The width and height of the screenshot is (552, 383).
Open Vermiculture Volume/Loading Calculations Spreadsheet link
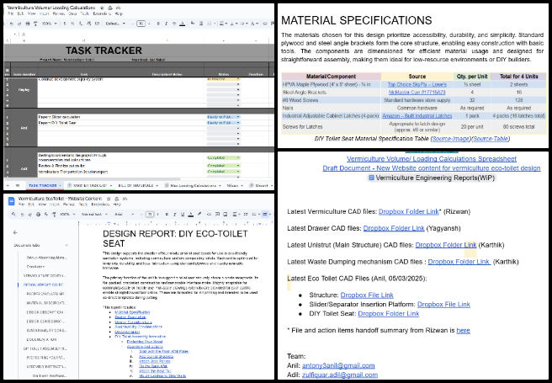coord(431,159)
